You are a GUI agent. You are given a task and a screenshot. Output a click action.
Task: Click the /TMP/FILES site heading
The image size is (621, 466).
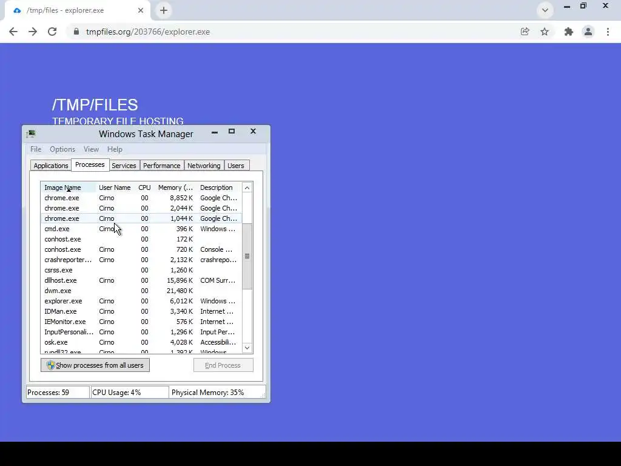click(x=95, y=105)
